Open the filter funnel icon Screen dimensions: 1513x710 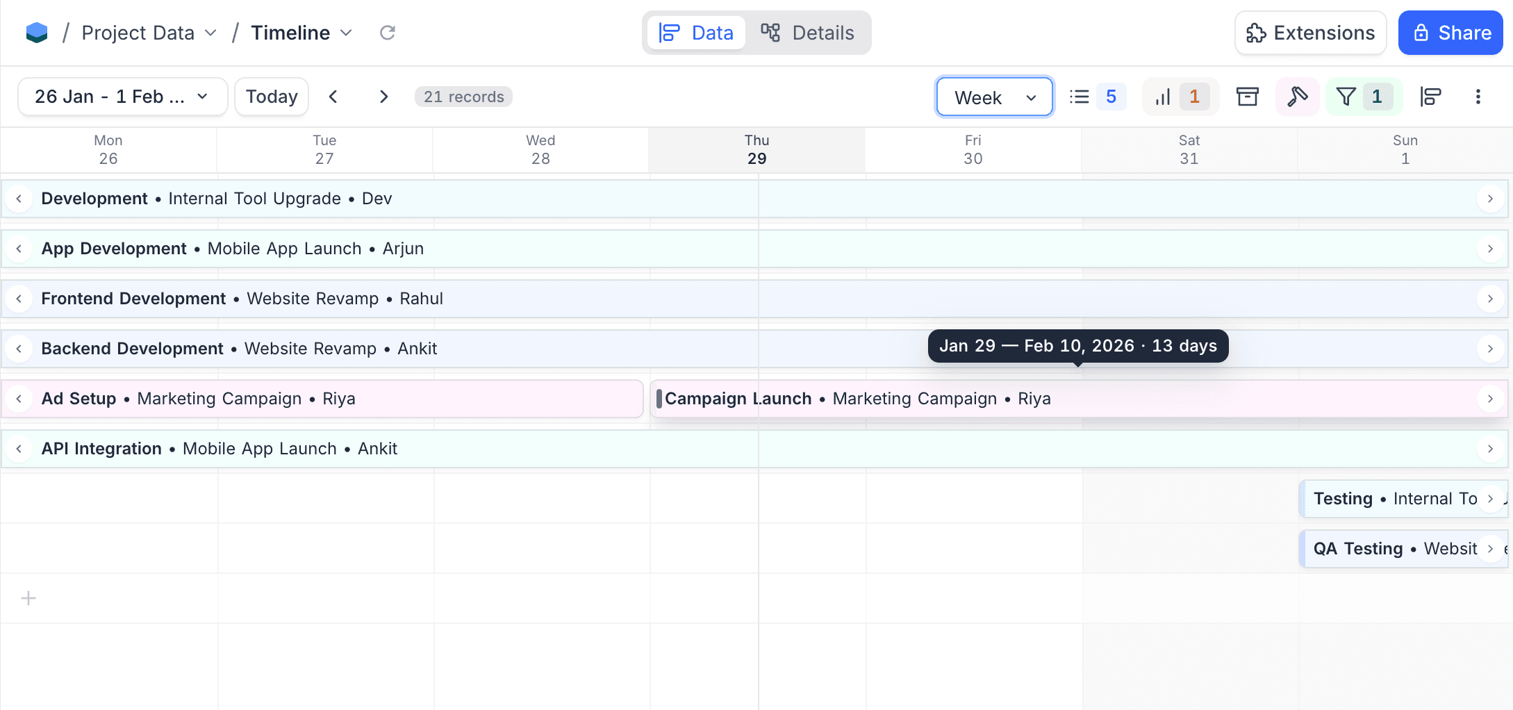coord(1346,97)
